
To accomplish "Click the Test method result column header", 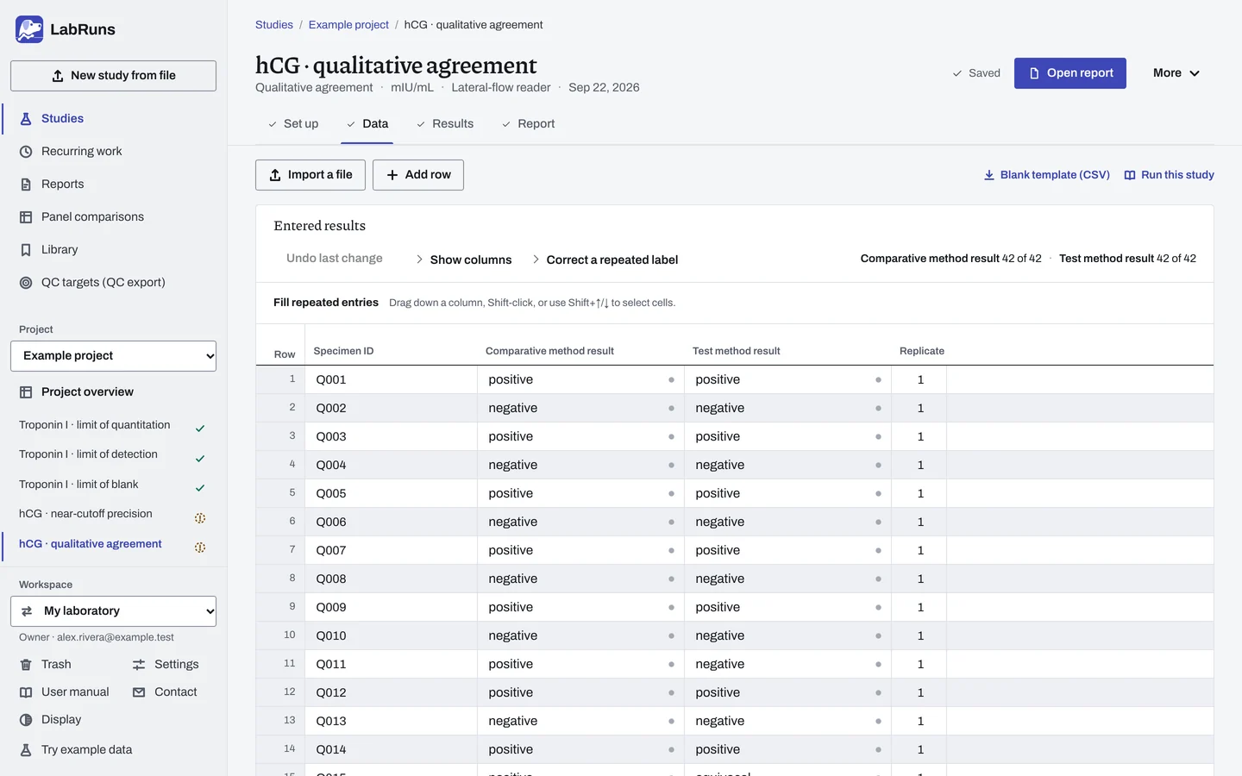I will pos(736,351).
